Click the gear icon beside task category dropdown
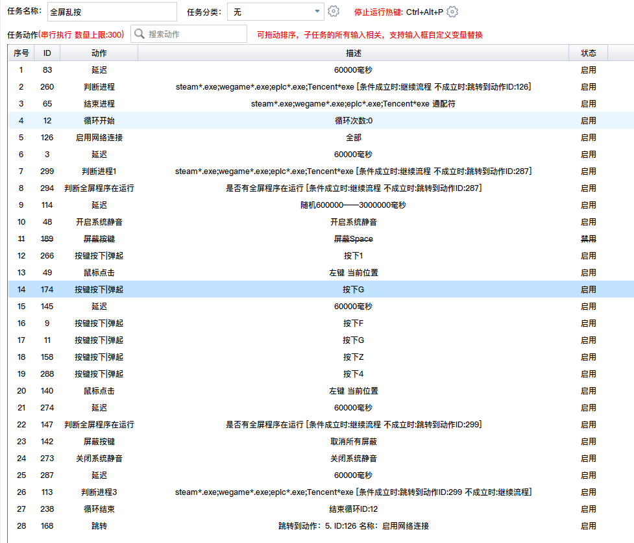634x543 pixels. point(334,12)
